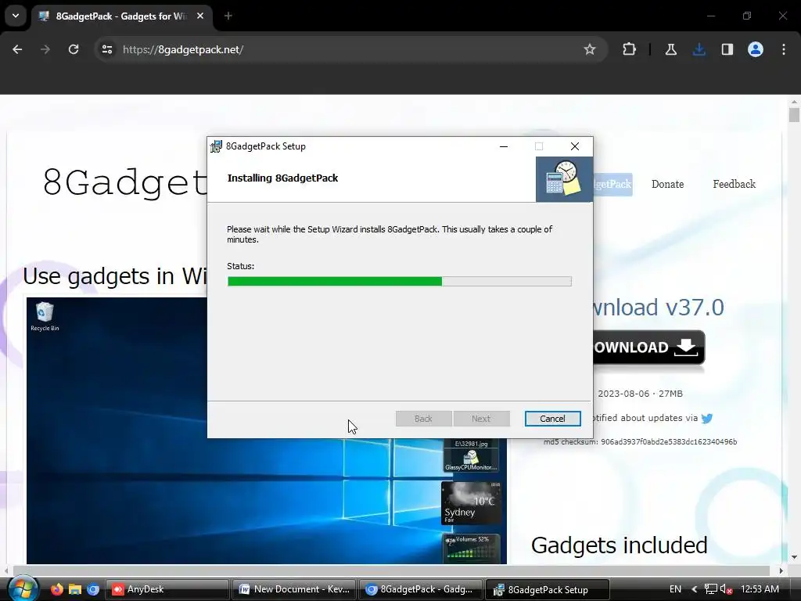Click the 12:53 AM system clock
Viewport: 801px width, 601px height.
760,589
